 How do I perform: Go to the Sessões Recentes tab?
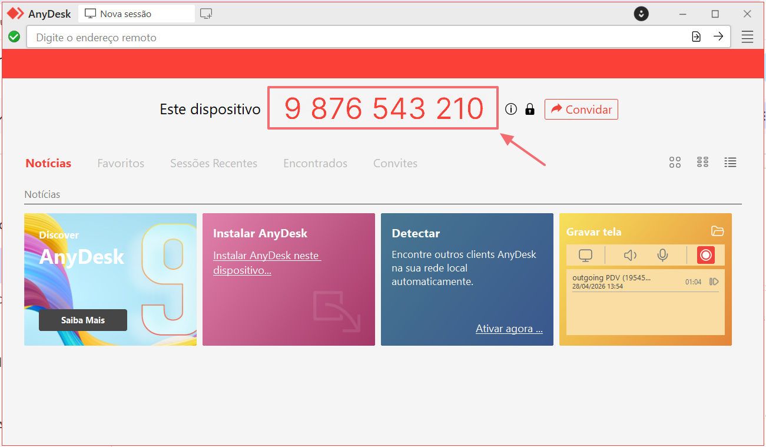pyautogui.click(x=214, y=163)
